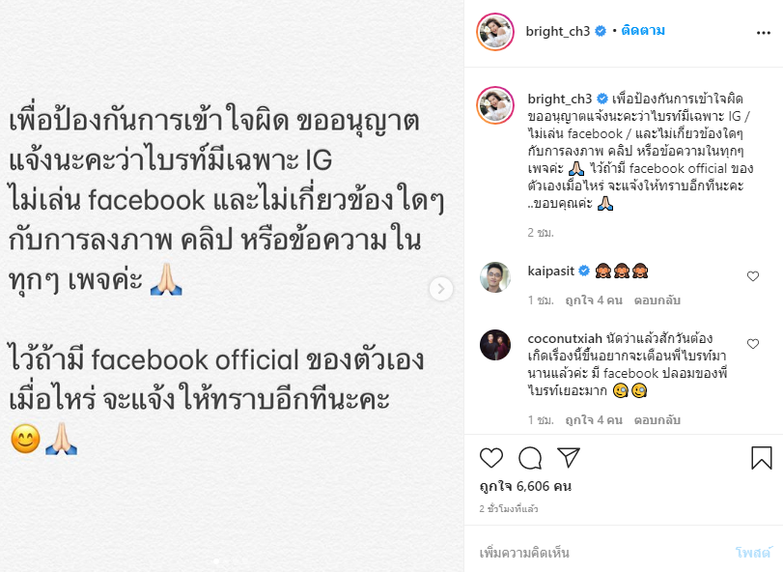Open bright_ch3 profile picture in header
The image size is (783, 572).
pos(495,32)
